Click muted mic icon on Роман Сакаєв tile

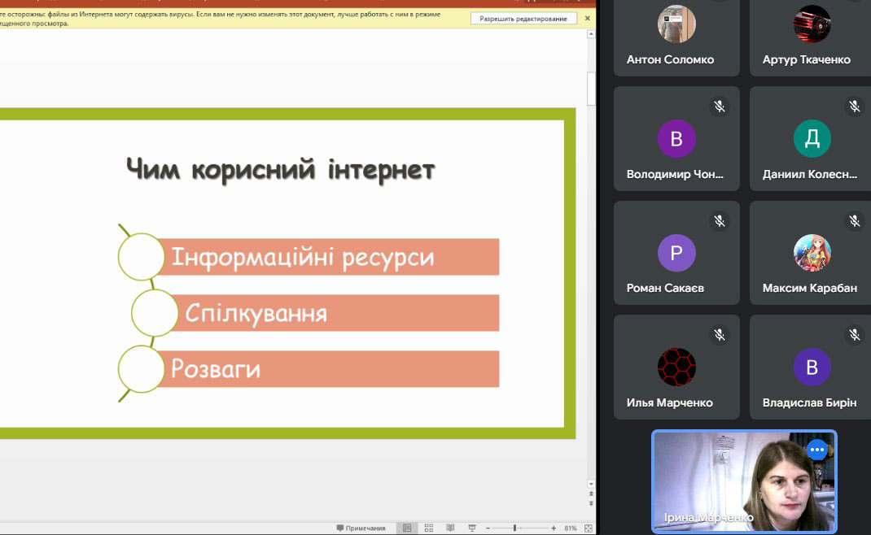point(720,221)
